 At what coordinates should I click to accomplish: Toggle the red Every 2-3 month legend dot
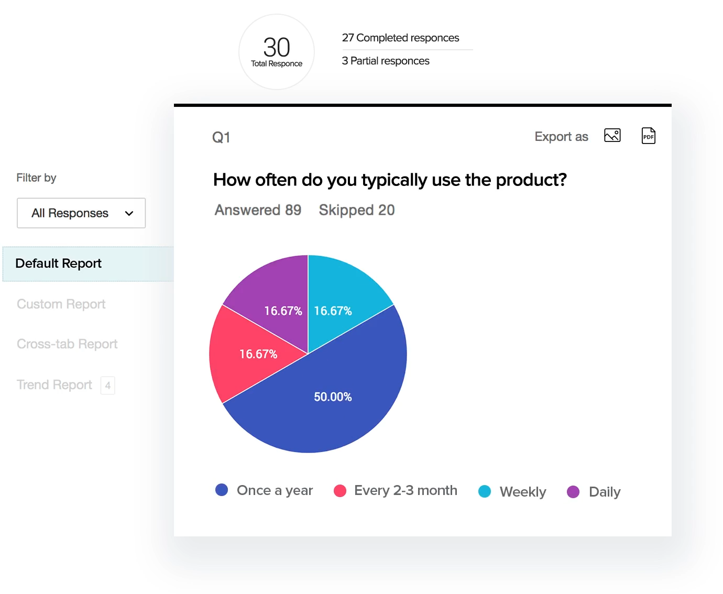point(340,491)
